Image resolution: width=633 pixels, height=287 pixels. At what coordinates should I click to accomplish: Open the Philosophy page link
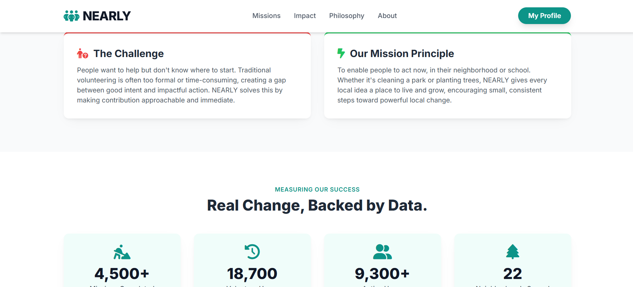(347, 16)
